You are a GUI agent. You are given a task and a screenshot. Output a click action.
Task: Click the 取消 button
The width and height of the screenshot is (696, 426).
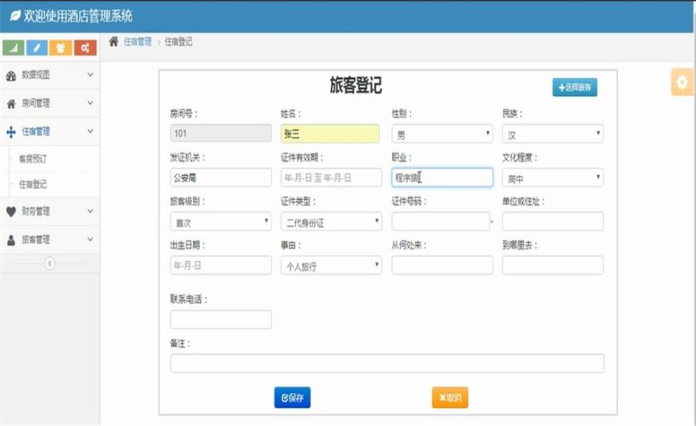pyautogui.click(x=450, y=397)
